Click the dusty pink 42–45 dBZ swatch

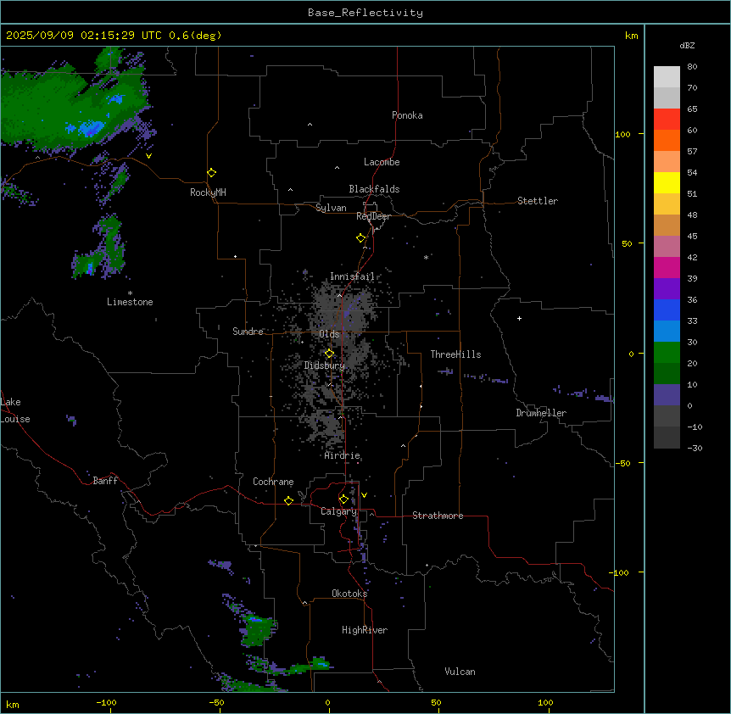[667, 247]
